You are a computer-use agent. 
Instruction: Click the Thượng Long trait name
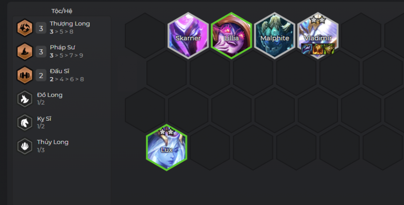coord(70,23)
